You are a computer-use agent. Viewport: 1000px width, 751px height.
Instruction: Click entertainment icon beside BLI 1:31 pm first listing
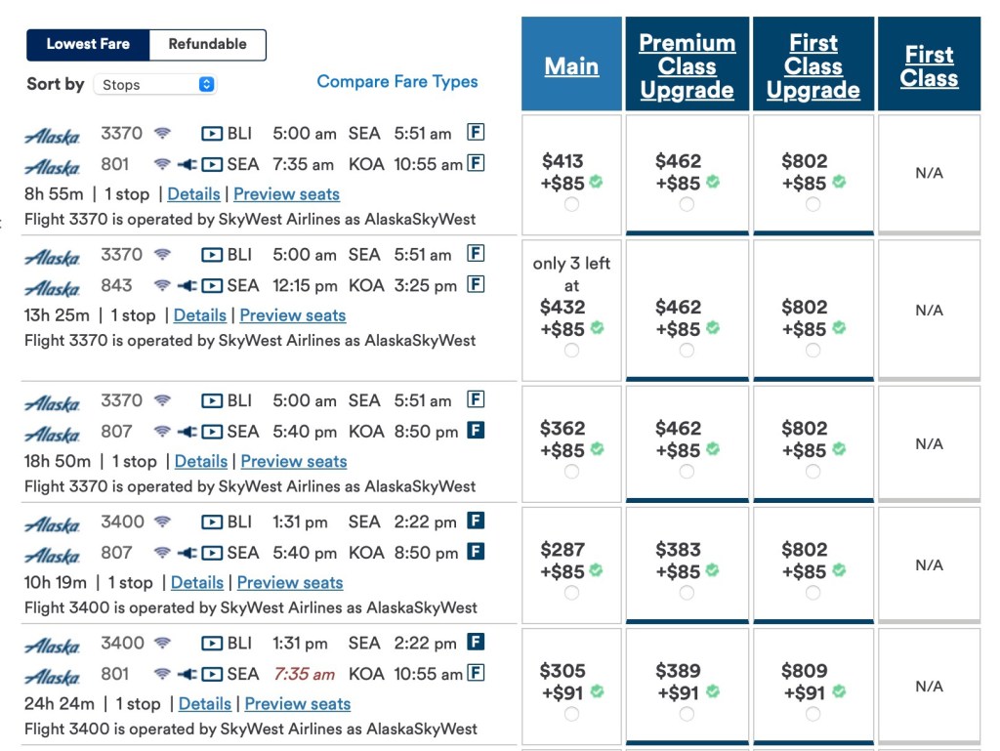pyautogui.click(x=211, y=522)
